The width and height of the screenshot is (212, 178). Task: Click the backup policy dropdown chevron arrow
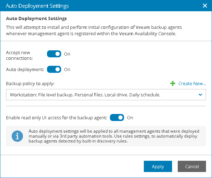200,95
